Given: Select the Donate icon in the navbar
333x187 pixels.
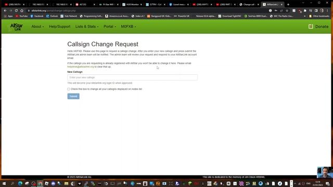Looking at the screenshot, I should coord(311,26).
